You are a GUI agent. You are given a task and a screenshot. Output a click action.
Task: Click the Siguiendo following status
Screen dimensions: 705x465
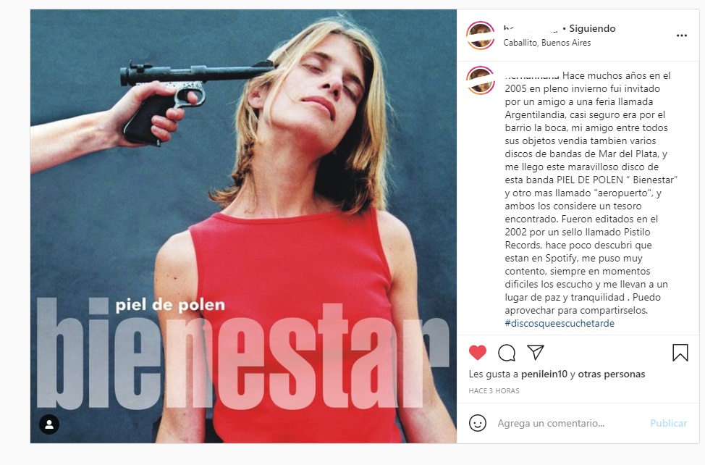(x=592, y=28)
